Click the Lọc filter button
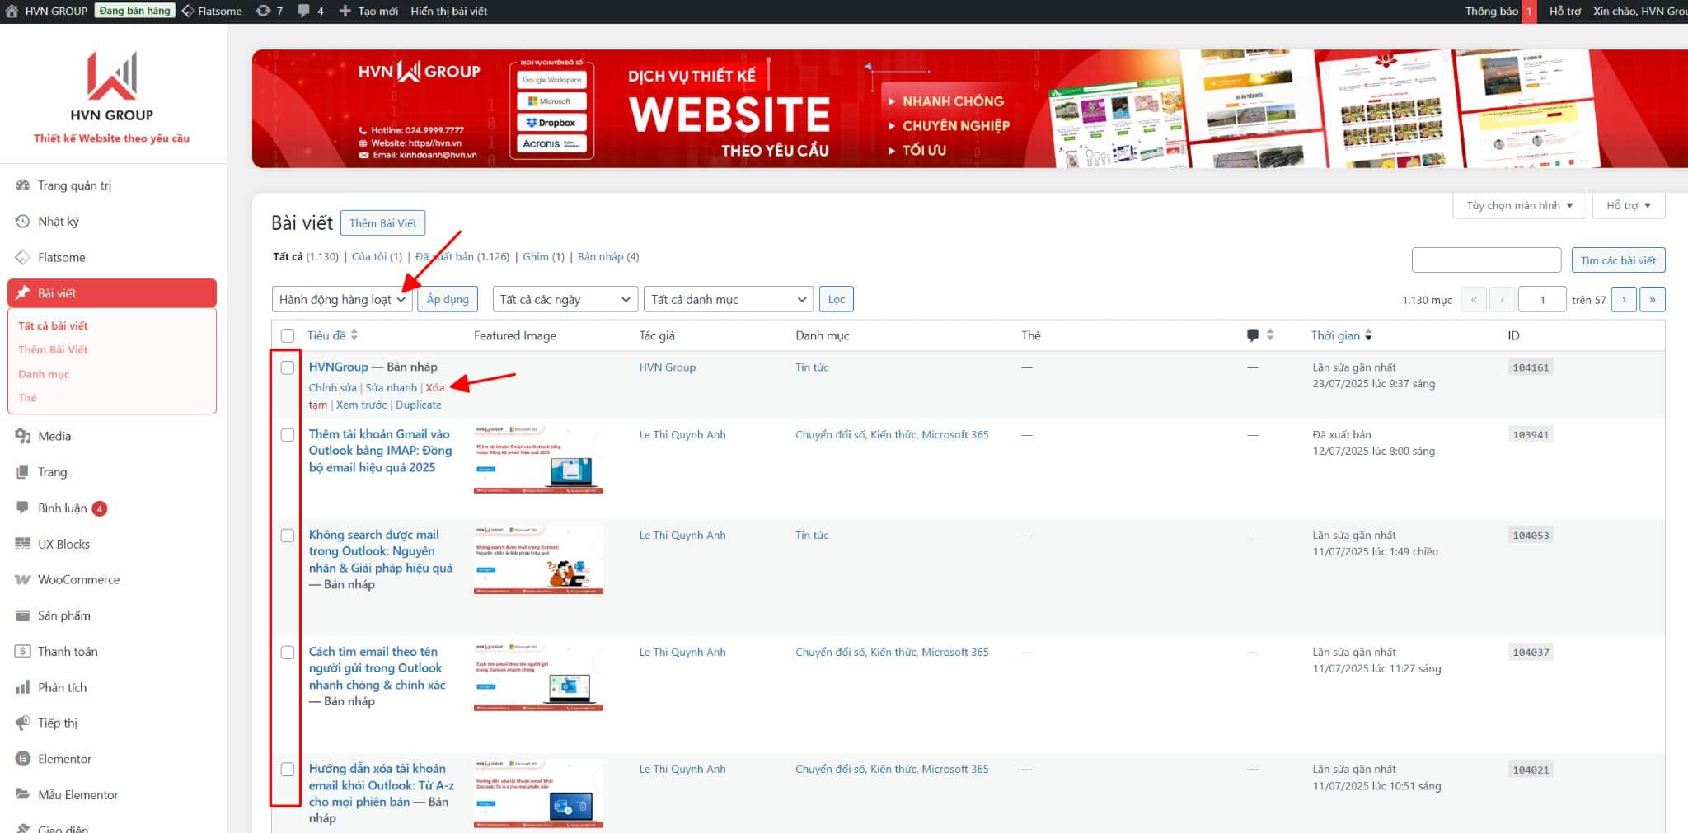 836,299
